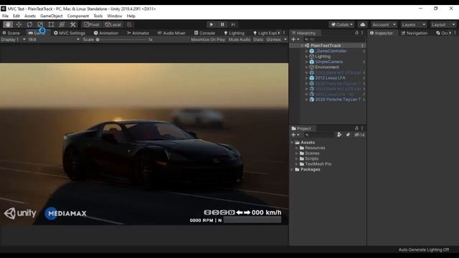This screenshot has width=459, height=258.
Task: Select the Move tool
Action: tap(19, 24)
